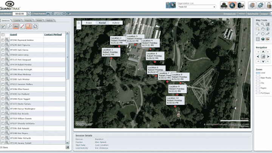Image resolution: width=272 pixels, height=153 pixels.
Task: Click the package box icon in header
Action: [x=252, y=5]
